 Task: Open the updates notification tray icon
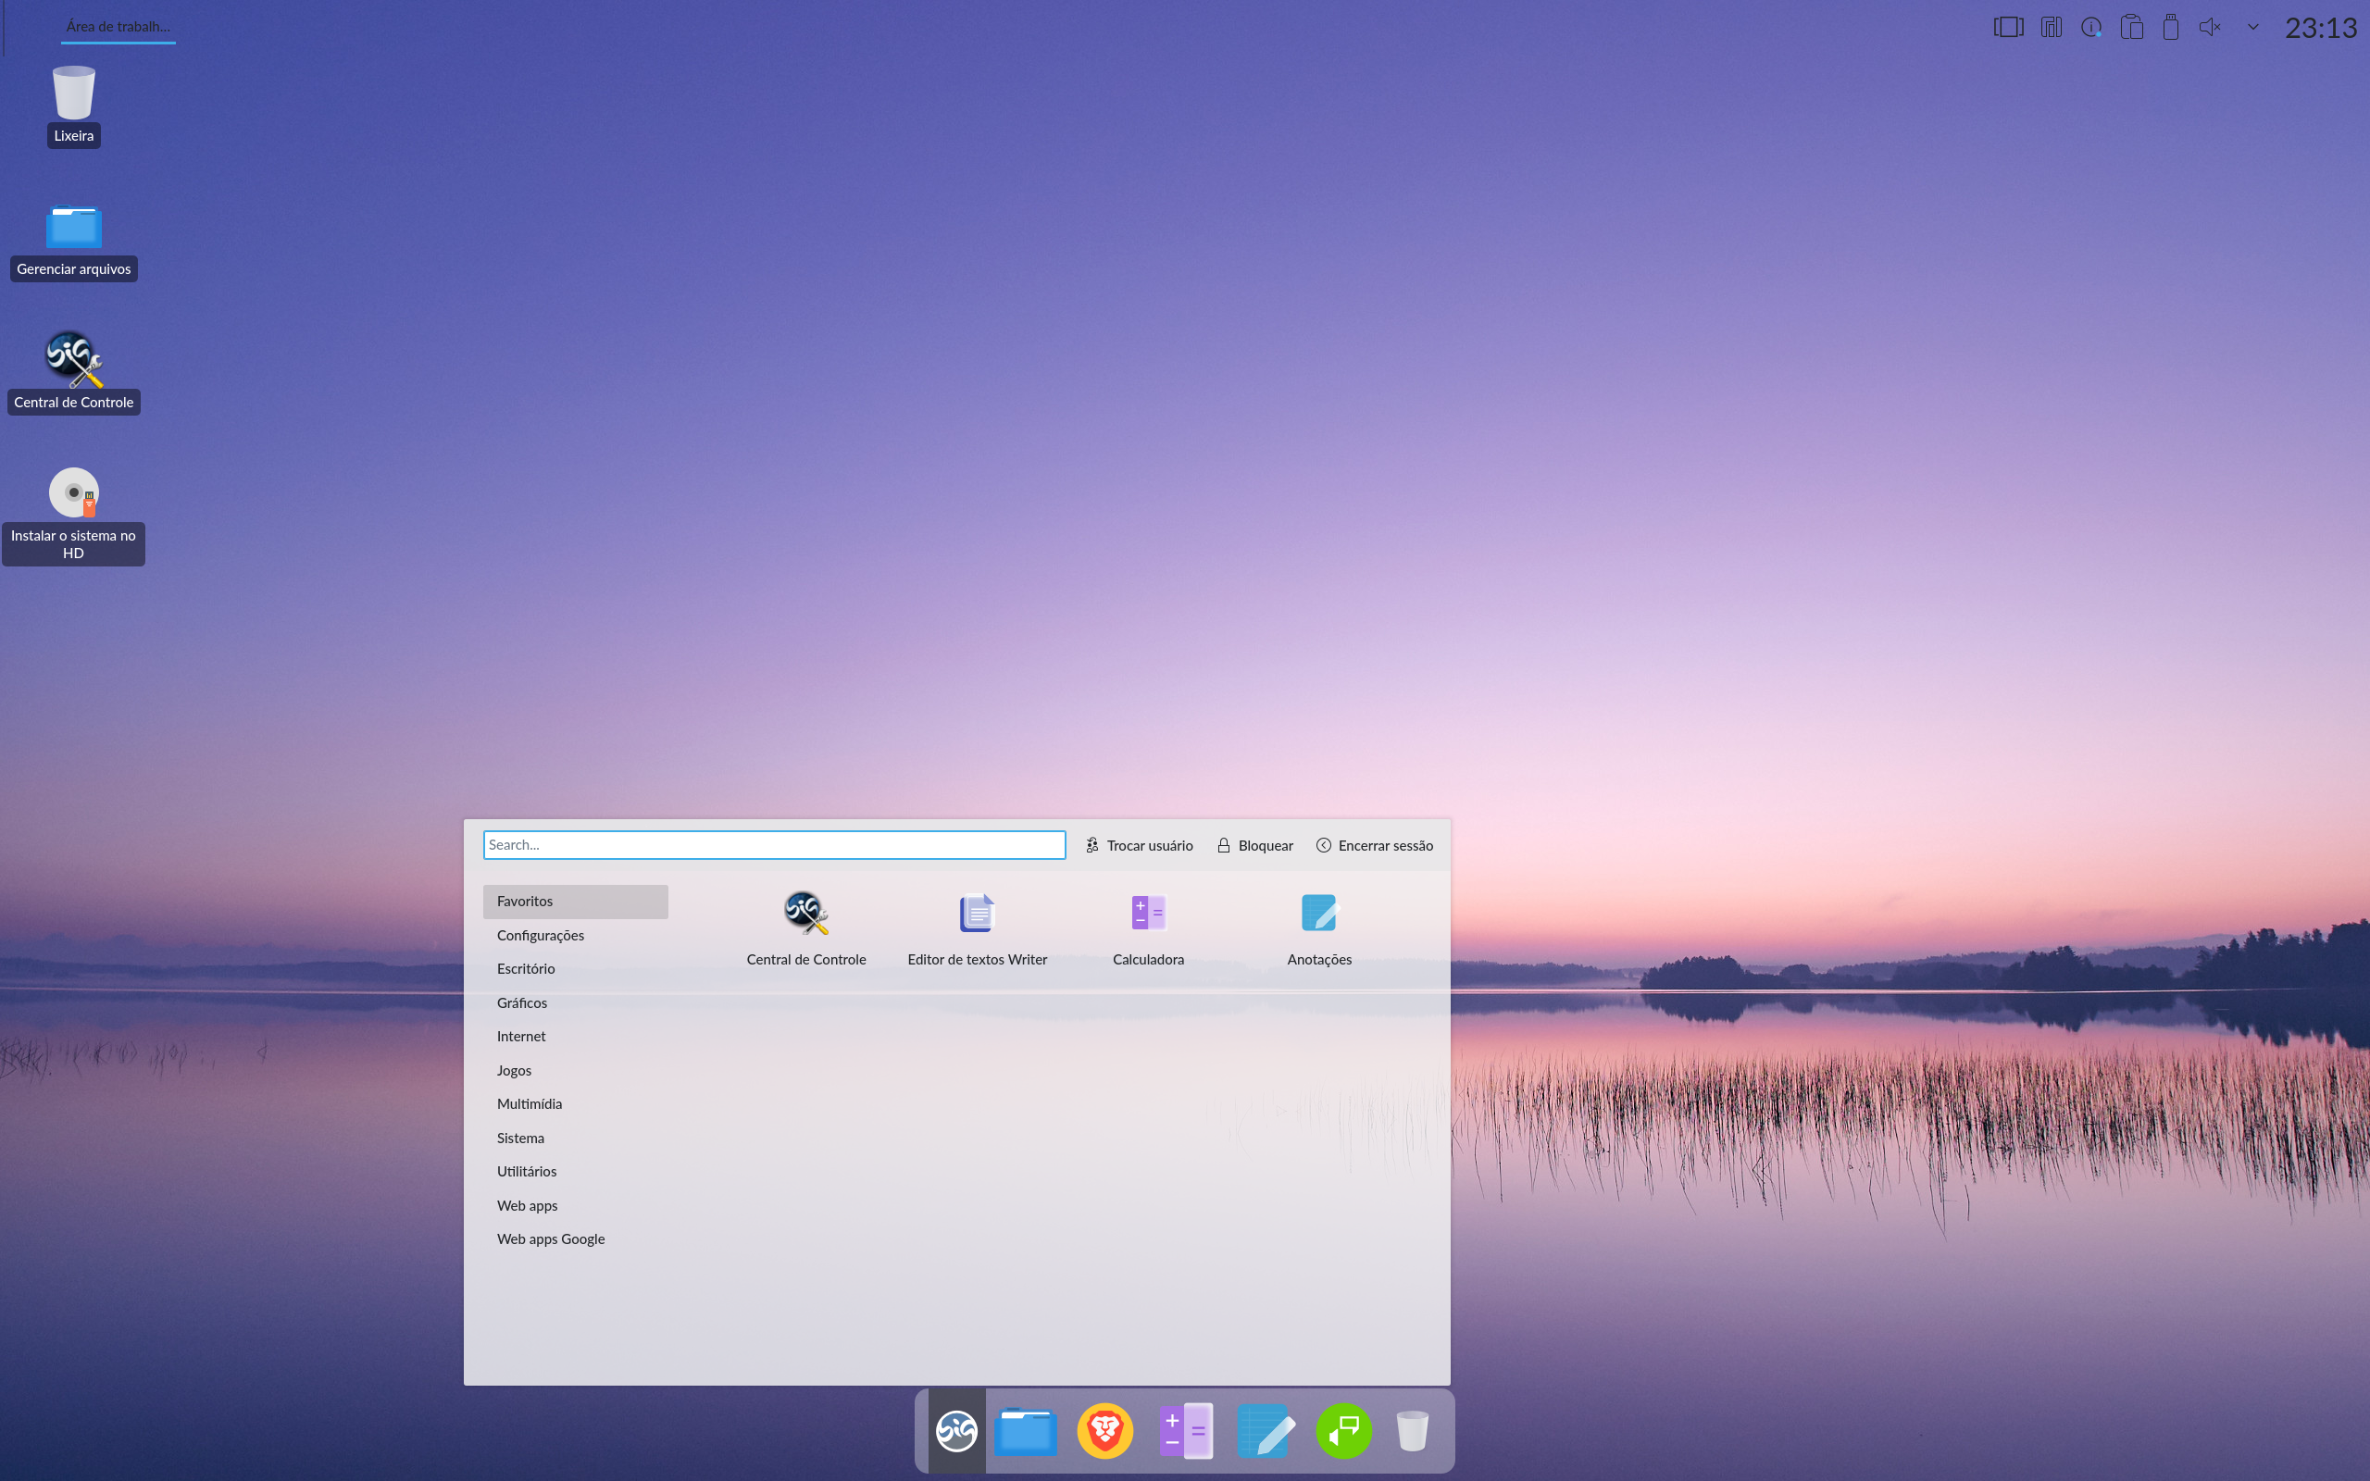tap(2091, 28)
